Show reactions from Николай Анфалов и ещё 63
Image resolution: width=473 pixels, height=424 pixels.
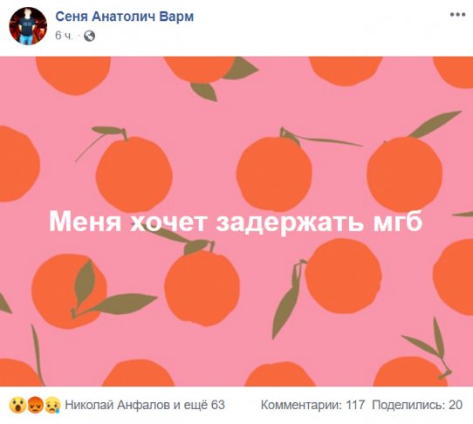[145, 405]
